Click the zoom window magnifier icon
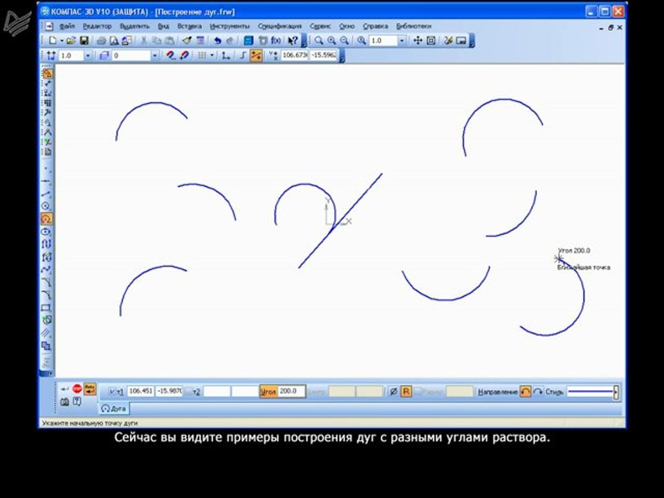Viewport: 664px width, 498px height. (318, 41)
